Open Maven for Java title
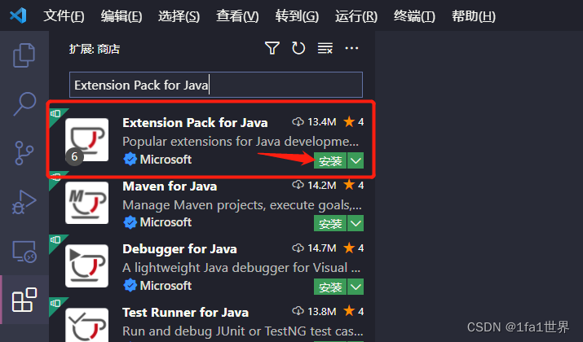 click(170, 186)
